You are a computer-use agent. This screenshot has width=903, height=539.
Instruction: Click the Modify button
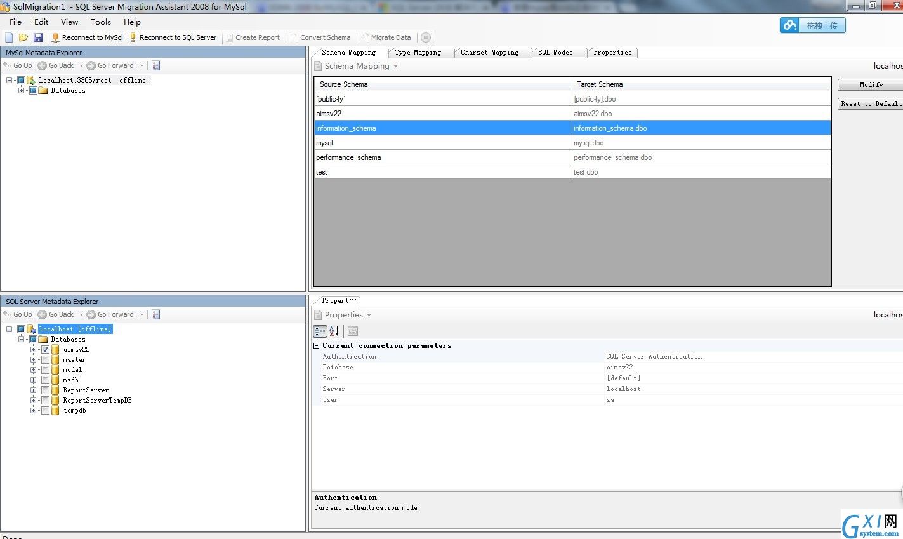tap(871, 84)
